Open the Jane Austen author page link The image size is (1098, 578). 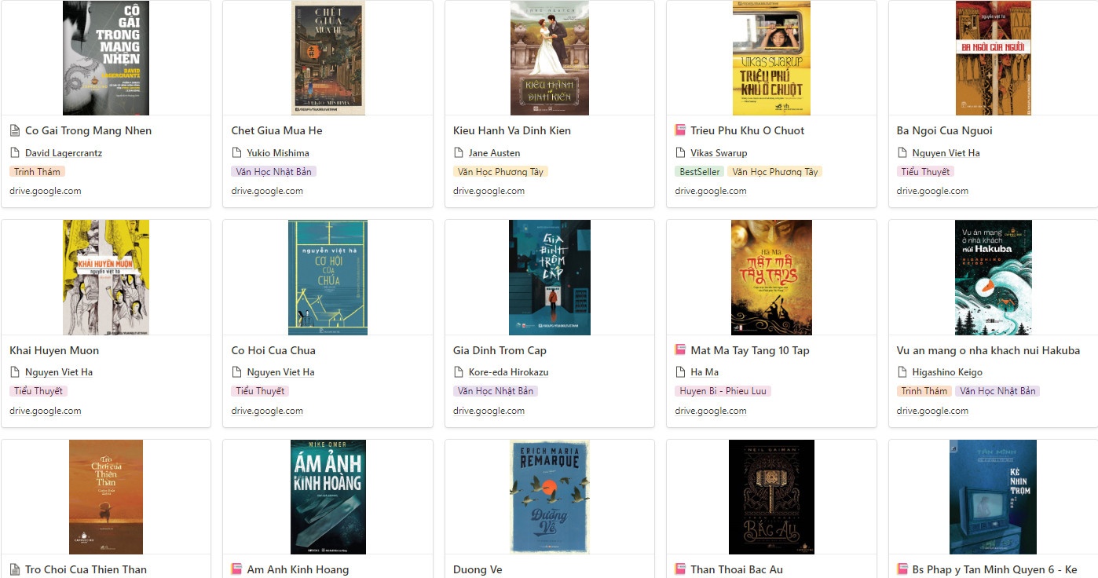(x=494, y=153)
